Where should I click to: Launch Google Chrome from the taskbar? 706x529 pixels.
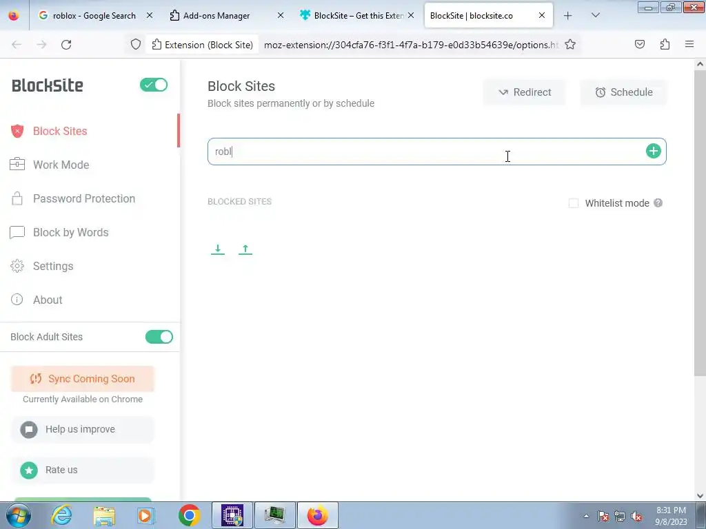pyautogui.click(x=190, y=515)
